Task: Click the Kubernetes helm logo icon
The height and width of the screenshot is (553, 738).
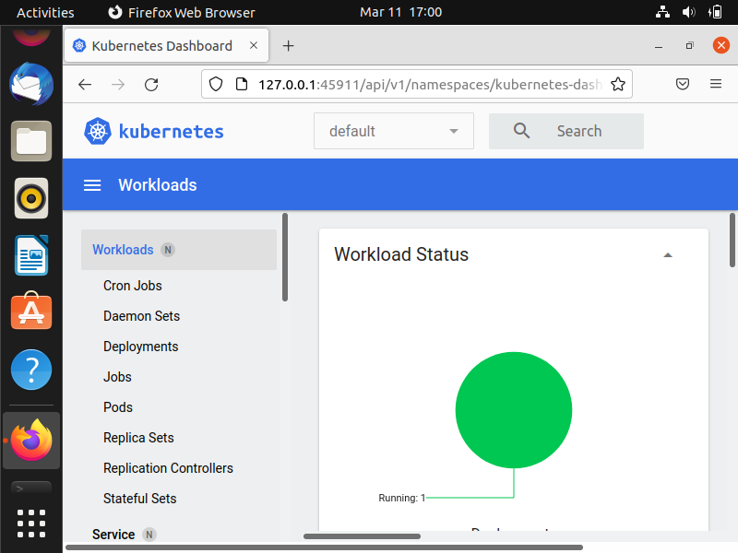Action: tap(98, 131)
